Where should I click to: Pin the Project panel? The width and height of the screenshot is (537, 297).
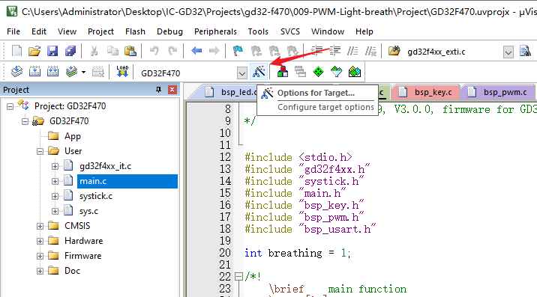[x=158, y=90]
